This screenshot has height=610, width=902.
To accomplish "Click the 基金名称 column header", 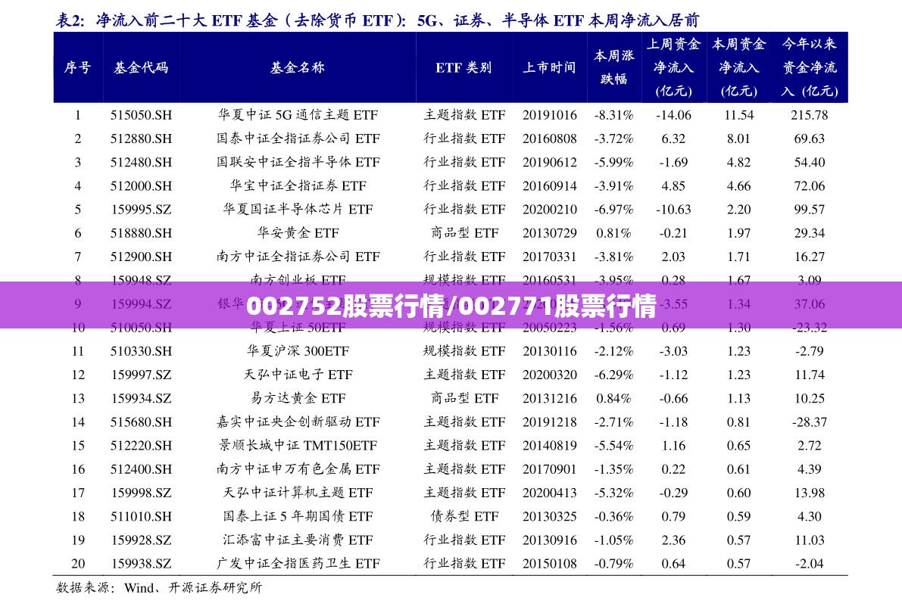I will [x=298, y=67].
